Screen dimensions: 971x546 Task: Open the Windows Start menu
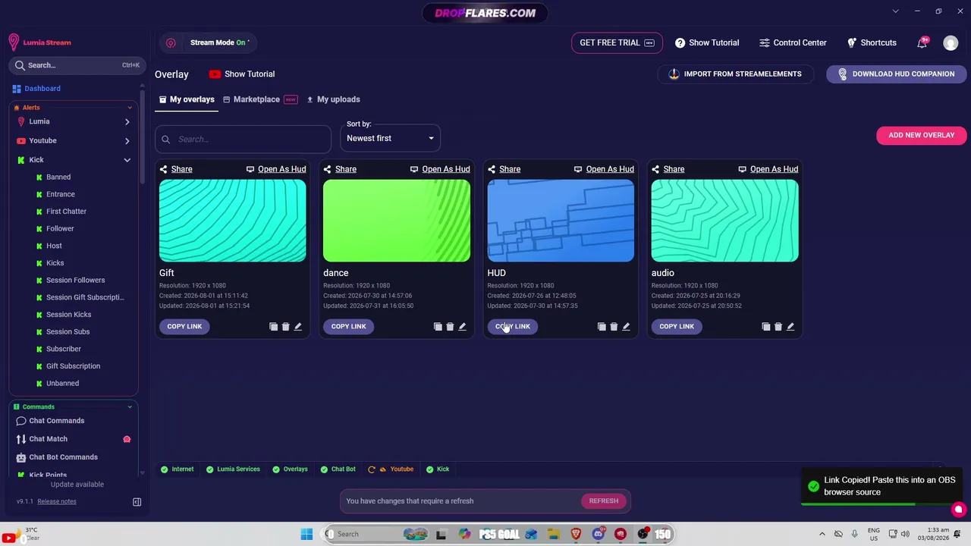(306, 534)
